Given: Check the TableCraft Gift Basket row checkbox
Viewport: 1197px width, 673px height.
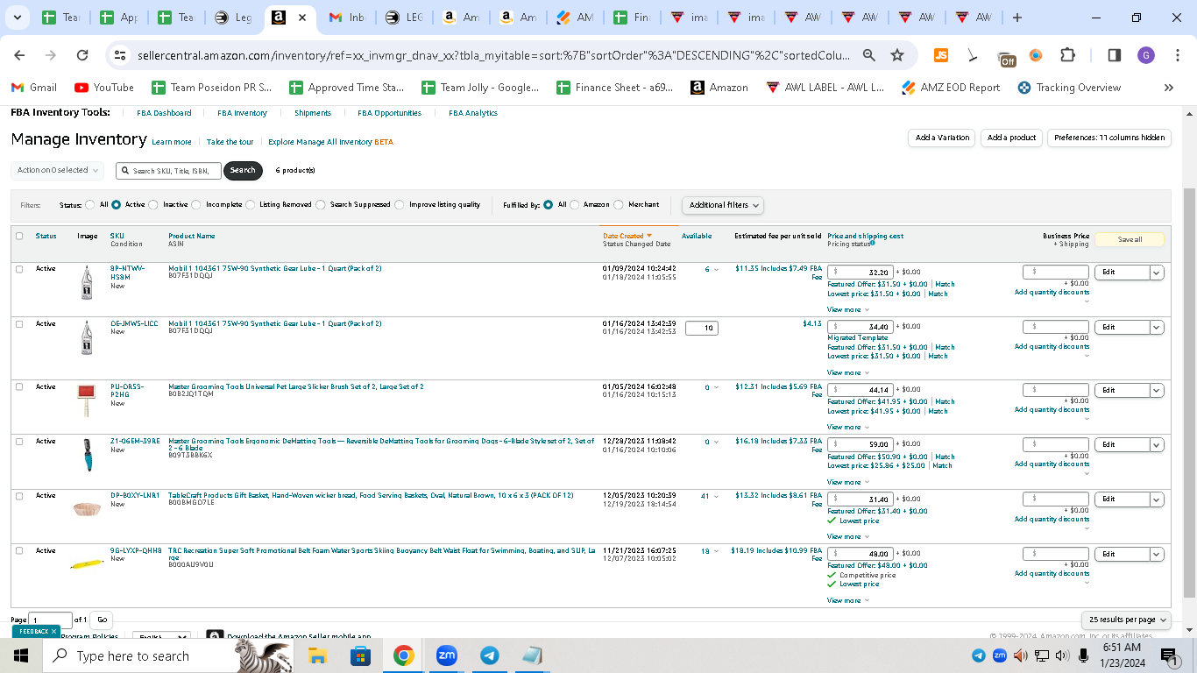Looking at the screenshot, I should pyautogui.click(x=19, y=496).
